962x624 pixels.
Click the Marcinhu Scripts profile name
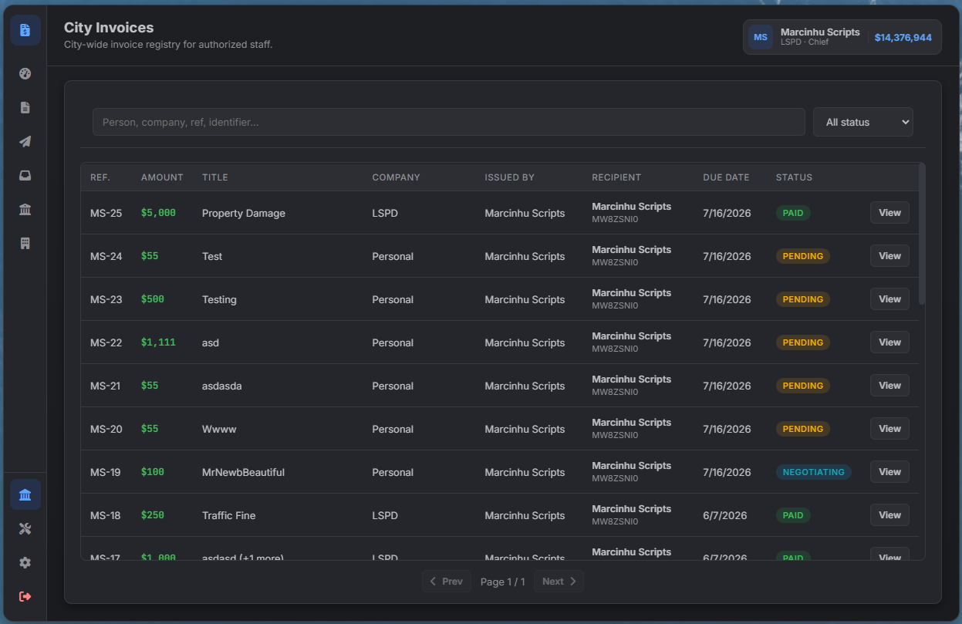pos(820,32)
